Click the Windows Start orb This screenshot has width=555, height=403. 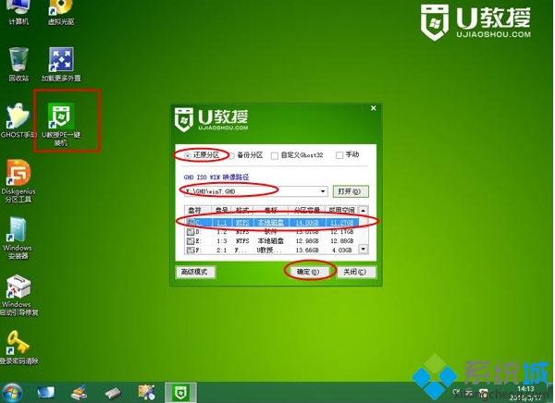(x=12, y=393)
